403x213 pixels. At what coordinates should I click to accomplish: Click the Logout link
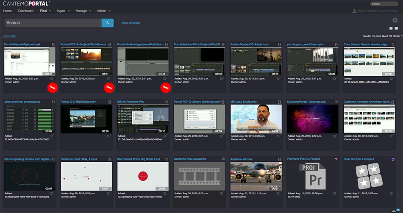tap(394, 11)
